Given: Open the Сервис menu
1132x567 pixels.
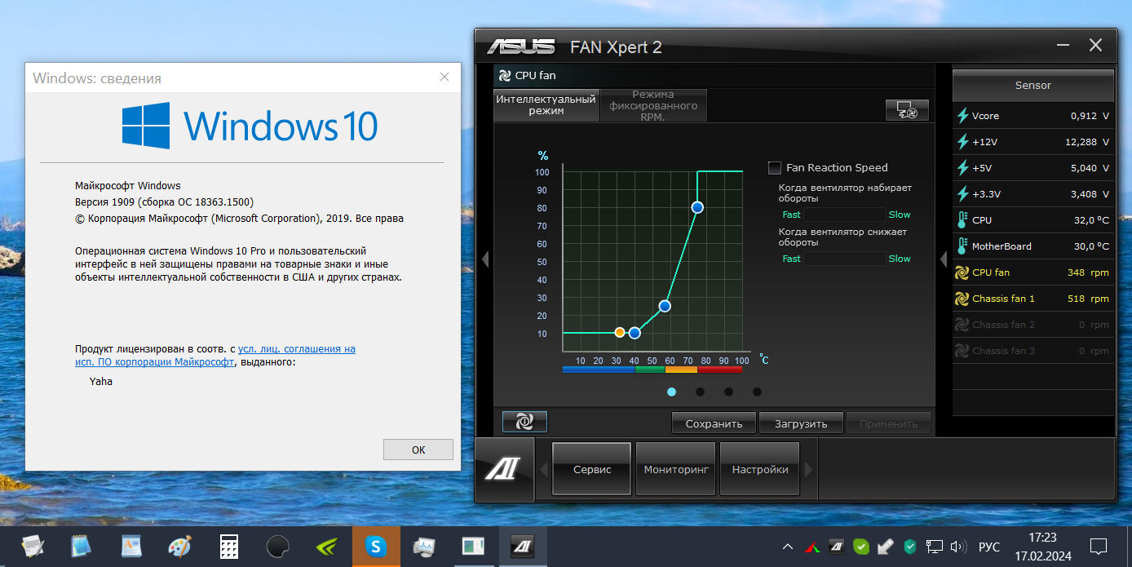Looking at the screenshot, I should [592, 469].
